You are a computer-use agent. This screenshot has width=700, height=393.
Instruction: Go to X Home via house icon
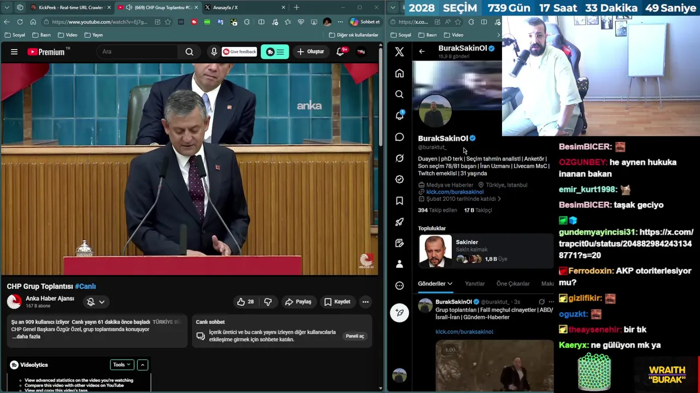(399, 73)
